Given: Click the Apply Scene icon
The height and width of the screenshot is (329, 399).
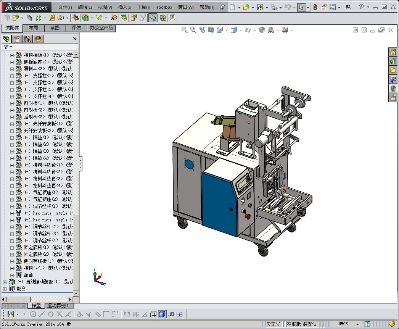Looking at the screenshot, I should click(x=271, y=30).
